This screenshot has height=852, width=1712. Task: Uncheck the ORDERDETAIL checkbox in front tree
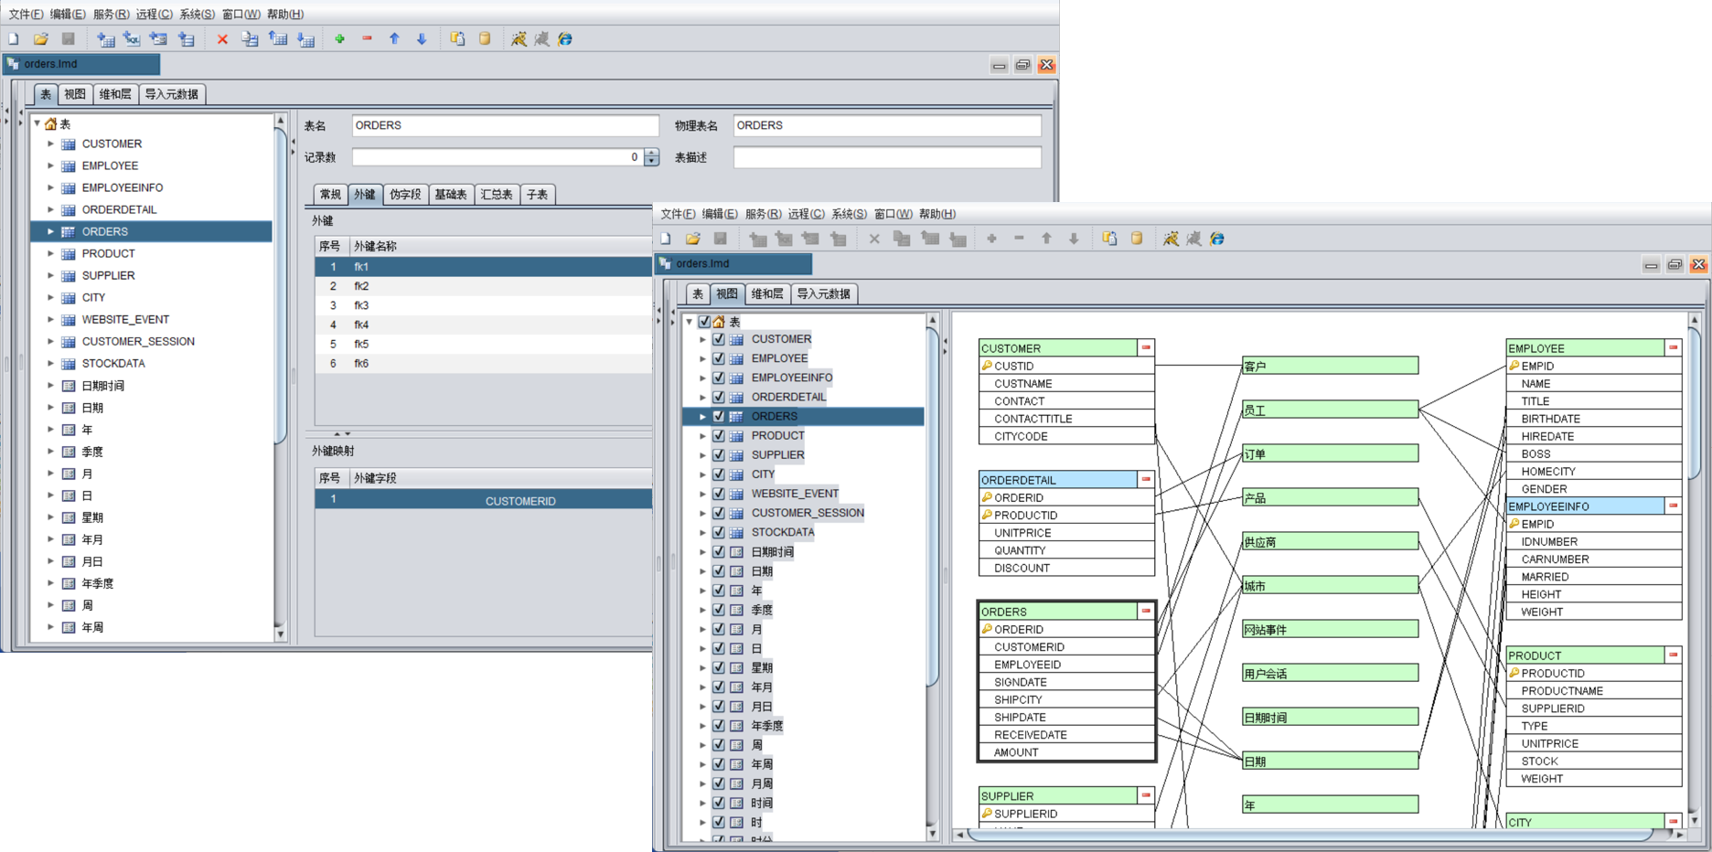tap(719, 397)
